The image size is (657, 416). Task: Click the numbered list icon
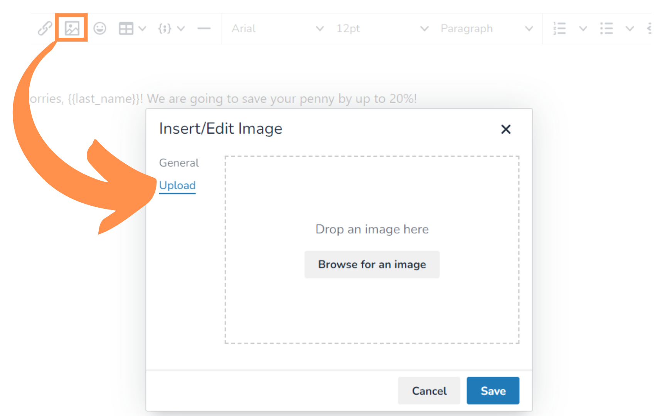point(559,29)
